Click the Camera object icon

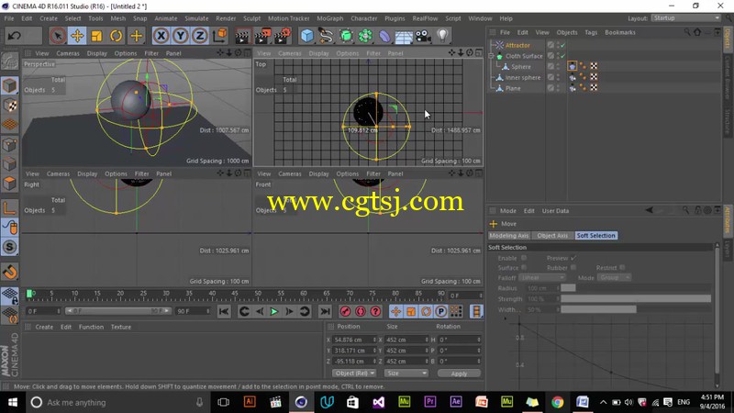click(x=423, y=36)
